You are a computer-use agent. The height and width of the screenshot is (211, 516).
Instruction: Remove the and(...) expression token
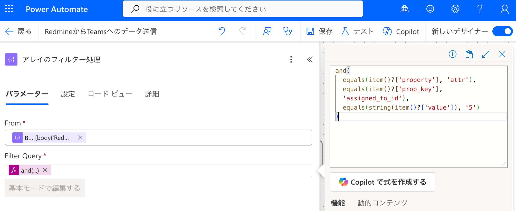pyautogui.click(x=45, y=170)
